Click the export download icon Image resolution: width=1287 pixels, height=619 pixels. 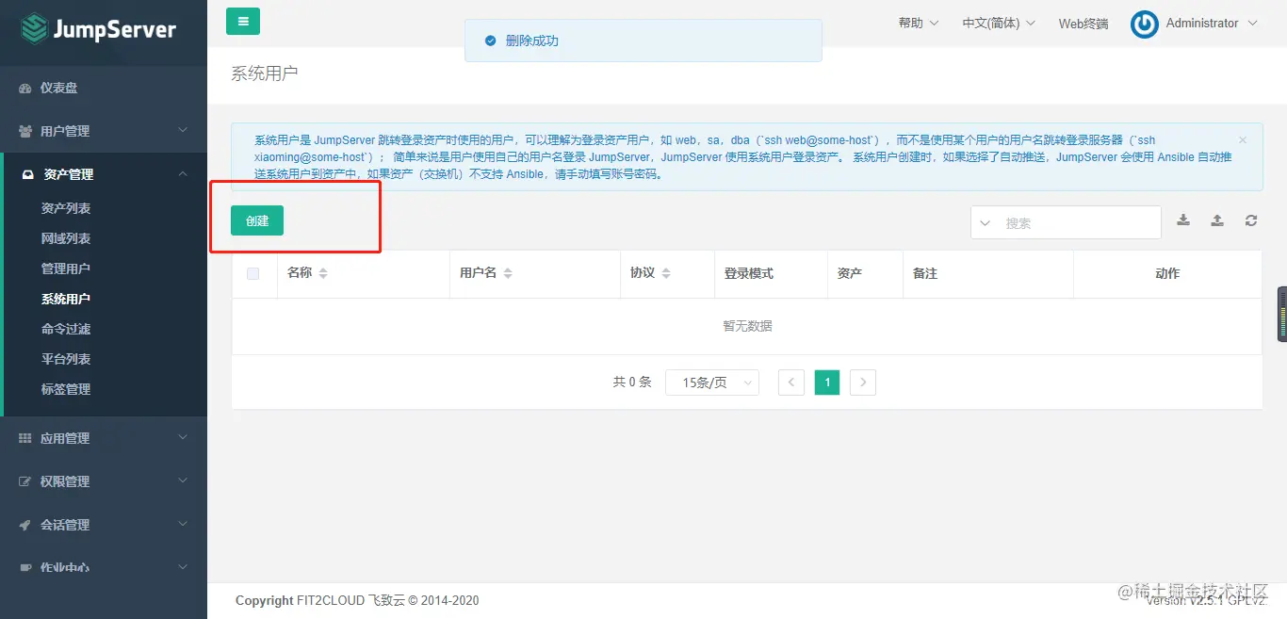click(1183, 220)
